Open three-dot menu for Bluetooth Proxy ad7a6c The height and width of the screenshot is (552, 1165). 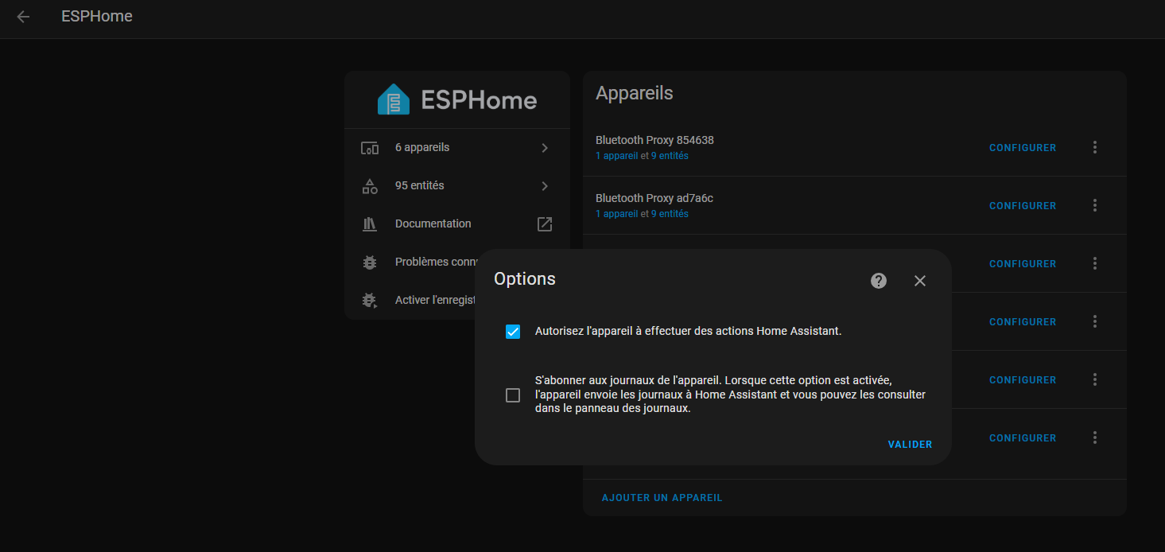pos(1095,205)
